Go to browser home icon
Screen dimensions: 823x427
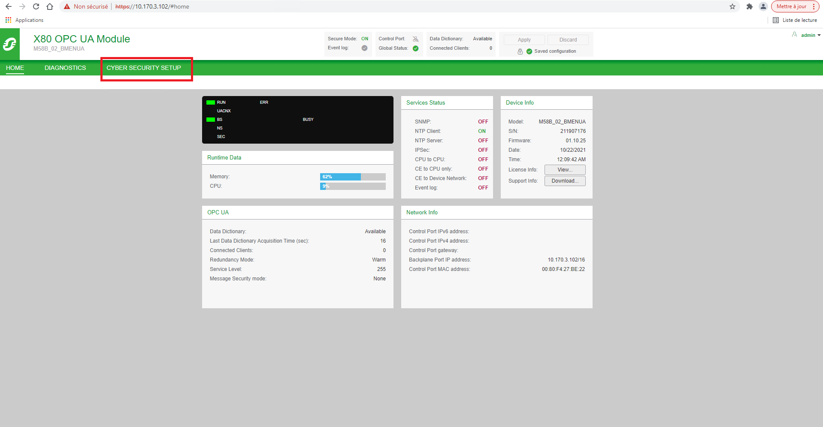[x=50, y=6]
